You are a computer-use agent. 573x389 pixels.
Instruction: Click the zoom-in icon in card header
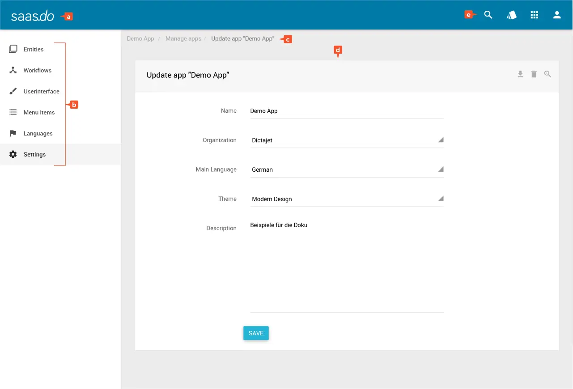[548, 74]
